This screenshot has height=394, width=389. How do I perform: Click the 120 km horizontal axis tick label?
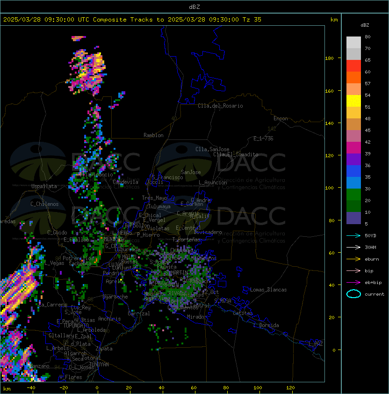[290, 388]
